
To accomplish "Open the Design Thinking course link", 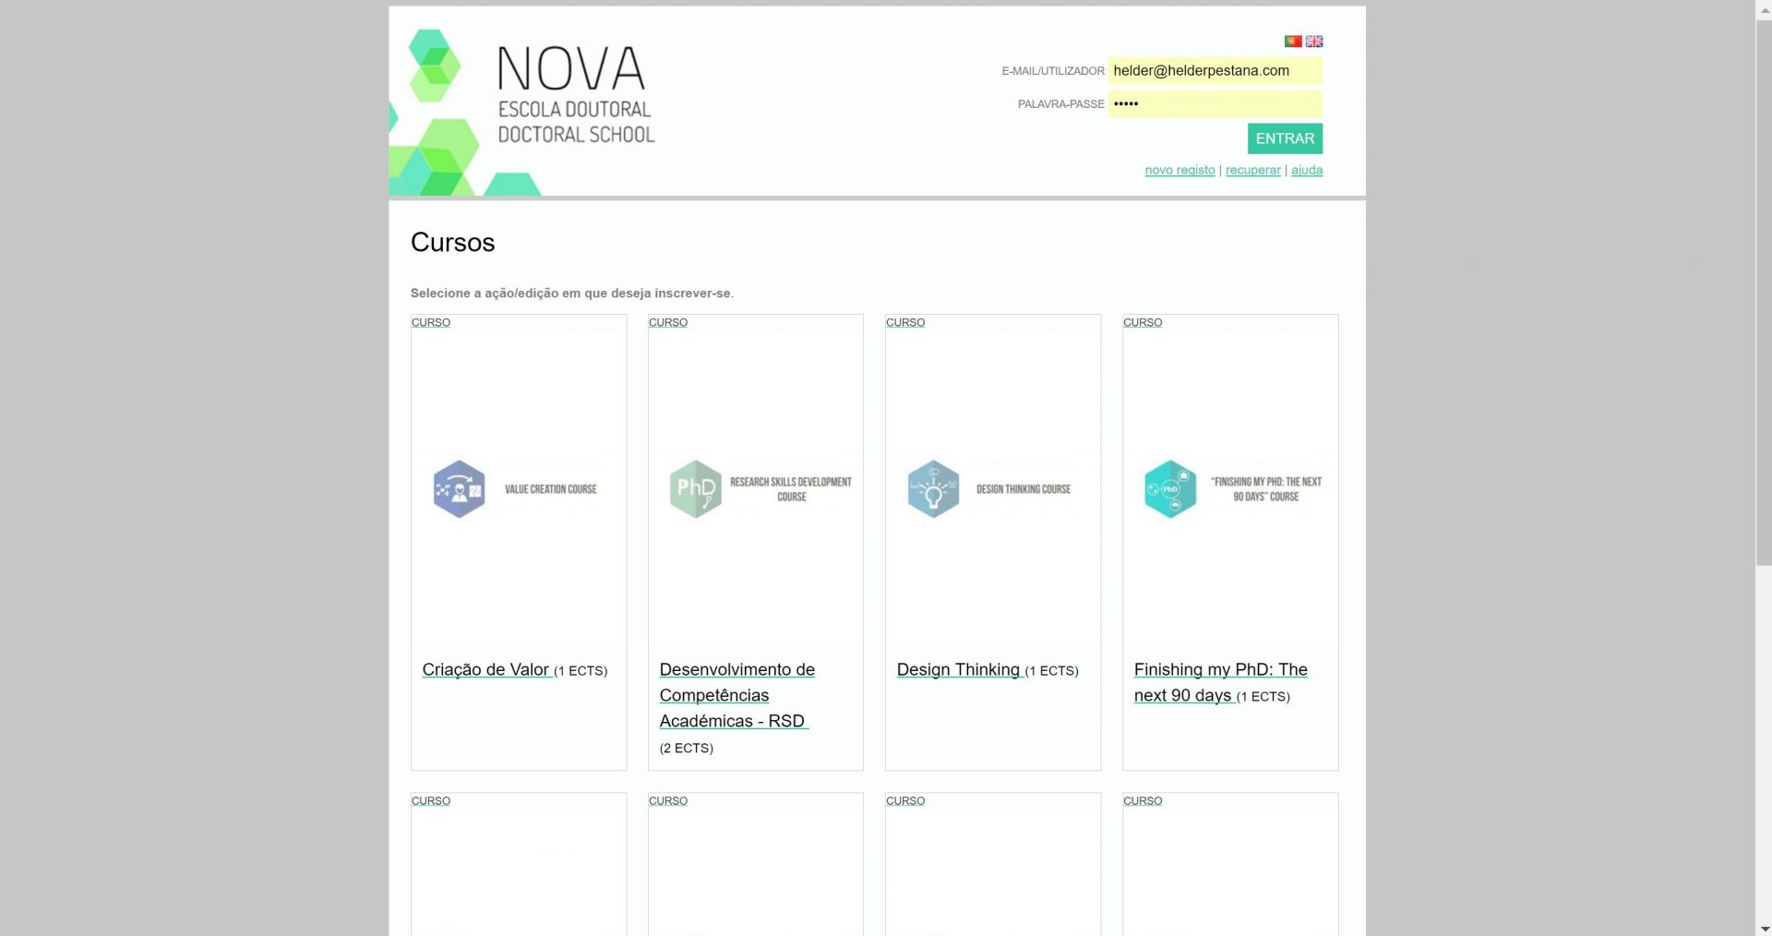I will pos(958,670).
